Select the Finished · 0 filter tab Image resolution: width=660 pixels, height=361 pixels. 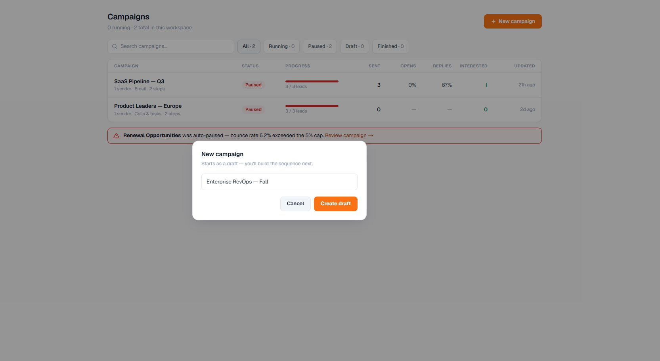[x=390, y=46]
